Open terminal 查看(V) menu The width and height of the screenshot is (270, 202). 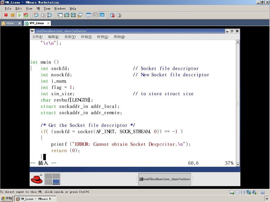pyautogui.click(x=70, y=37)
